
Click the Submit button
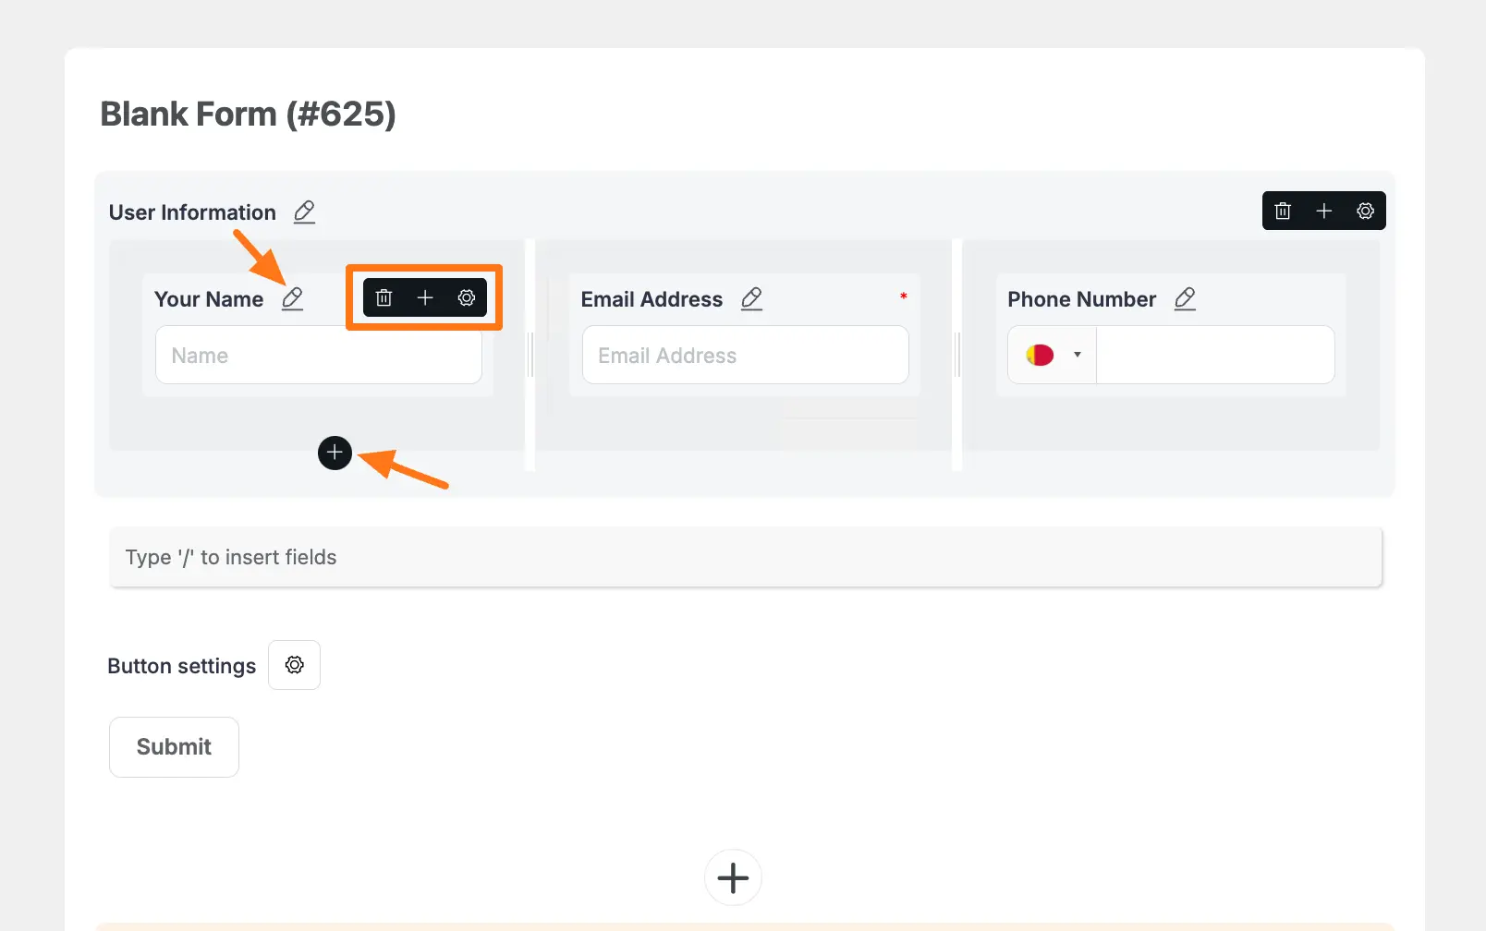click(174, 747)
